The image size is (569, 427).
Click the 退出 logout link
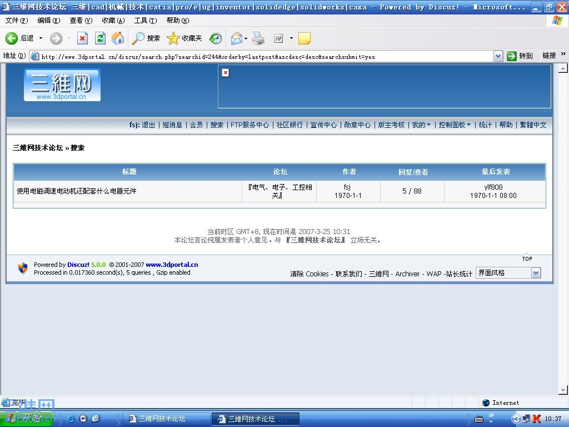pyautogui.click(x=148, y=125)
